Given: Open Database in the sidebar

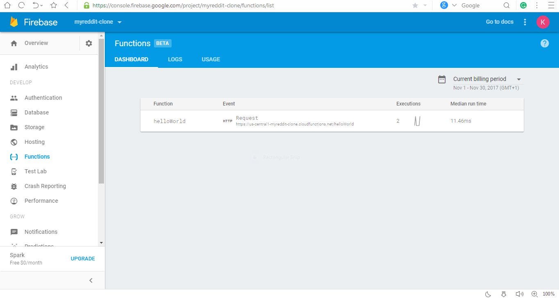Looking at the screenshot, I should point(36,112).
